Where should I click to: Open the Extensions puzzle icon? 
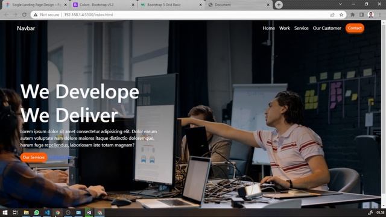pos(352,14)
